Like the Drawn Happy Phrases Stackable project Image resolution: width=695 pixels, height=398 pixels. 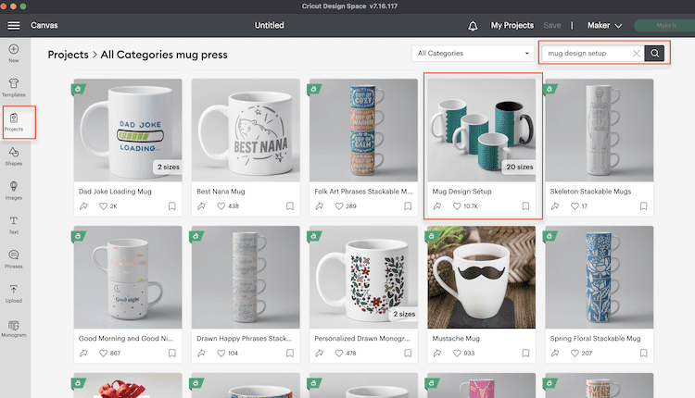[x=221, y=353]
